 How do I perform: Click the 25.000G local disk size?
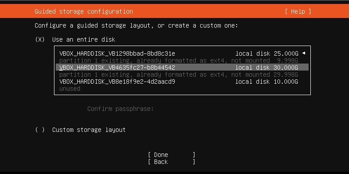point(286,53)
